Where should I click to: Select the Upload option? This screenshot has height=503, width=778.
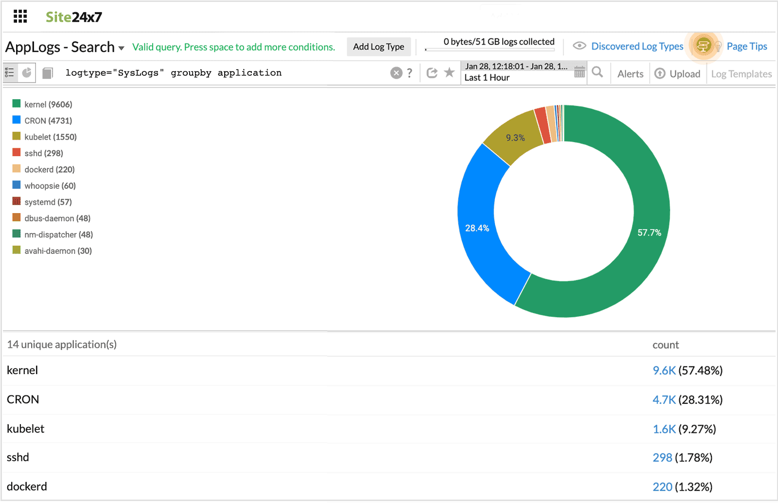point(678,74)
